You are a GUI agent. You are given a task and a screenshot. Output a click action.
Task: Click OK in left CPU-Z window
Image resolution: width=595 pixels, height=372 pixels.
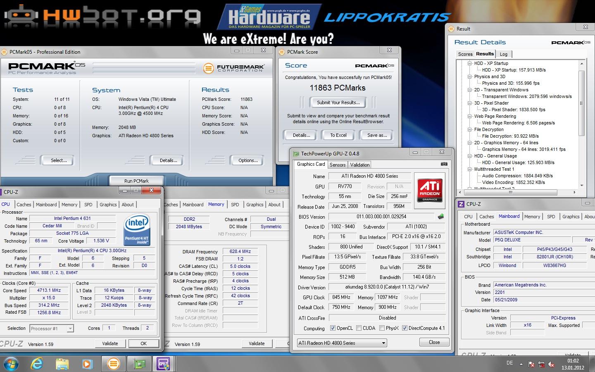click(x=143, y=343)
